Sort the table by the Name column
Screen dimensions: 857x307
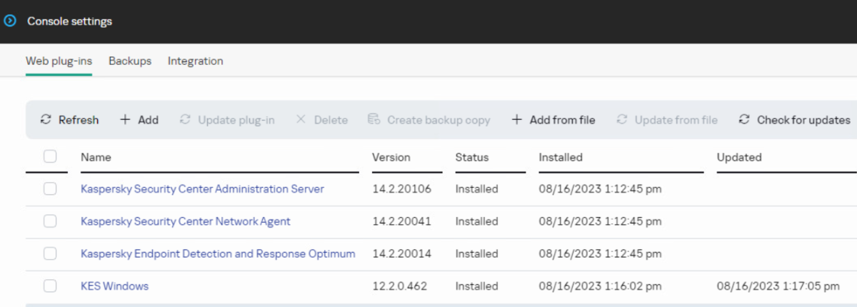[96, 157]
